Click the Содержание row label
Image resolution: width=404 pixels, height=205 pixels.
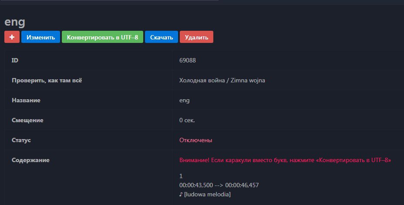pos(30,160)
